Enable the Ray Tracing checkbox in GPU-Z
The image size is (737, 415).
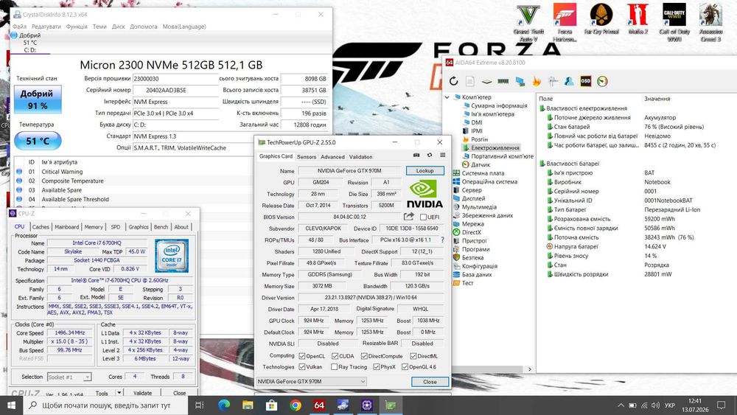coord(334,367)
